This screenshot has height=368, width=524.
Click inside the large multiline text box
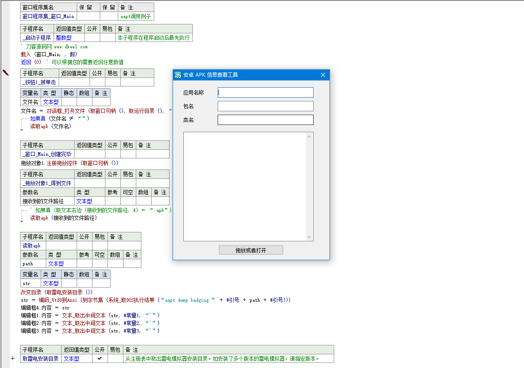pyautogui.click(x=244, y=186)
